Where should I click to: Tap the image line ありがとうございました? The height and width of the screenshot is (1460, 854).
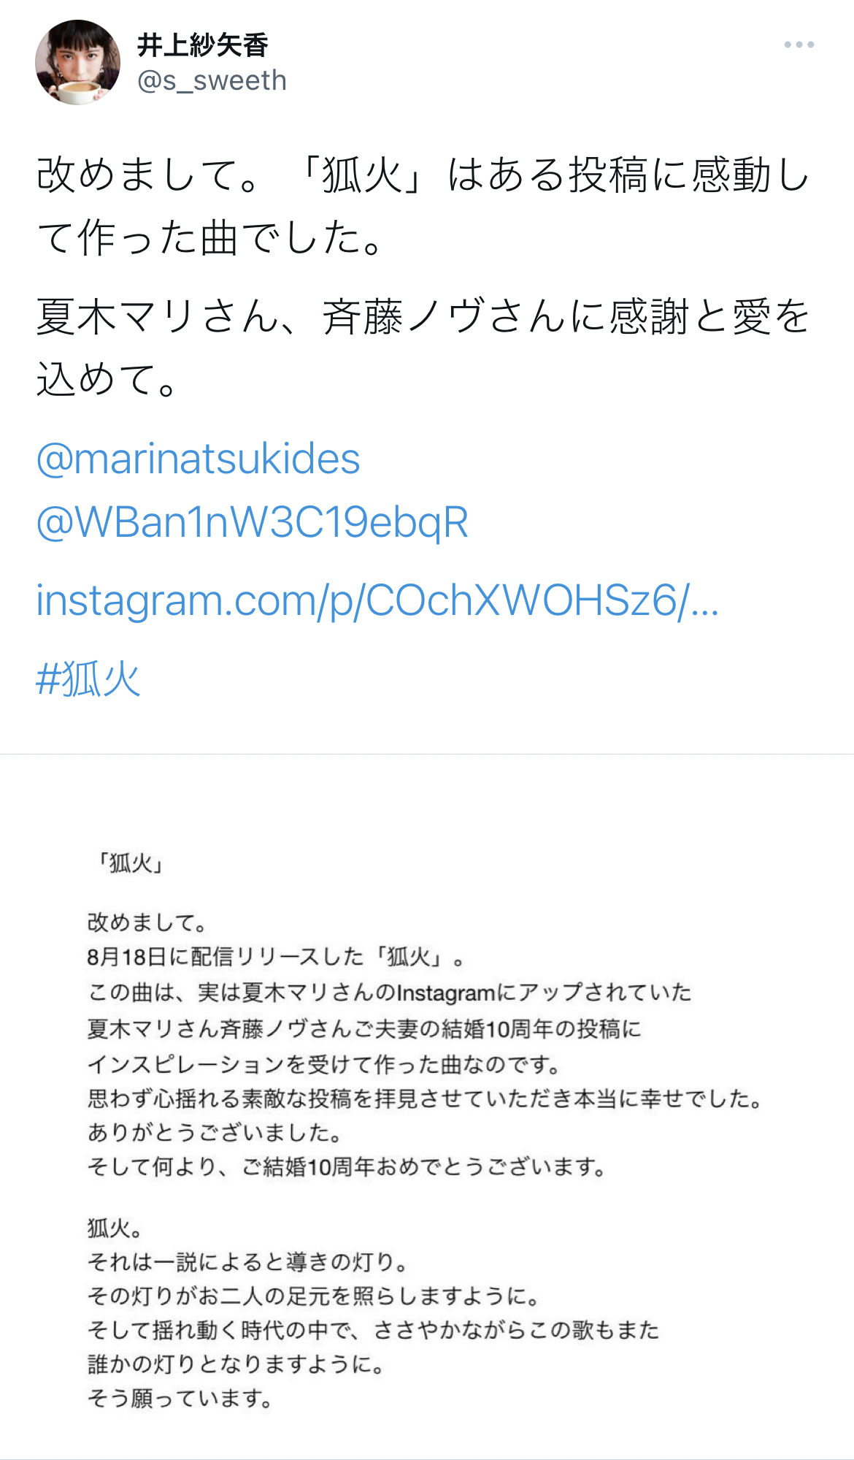coord(215,1133)
